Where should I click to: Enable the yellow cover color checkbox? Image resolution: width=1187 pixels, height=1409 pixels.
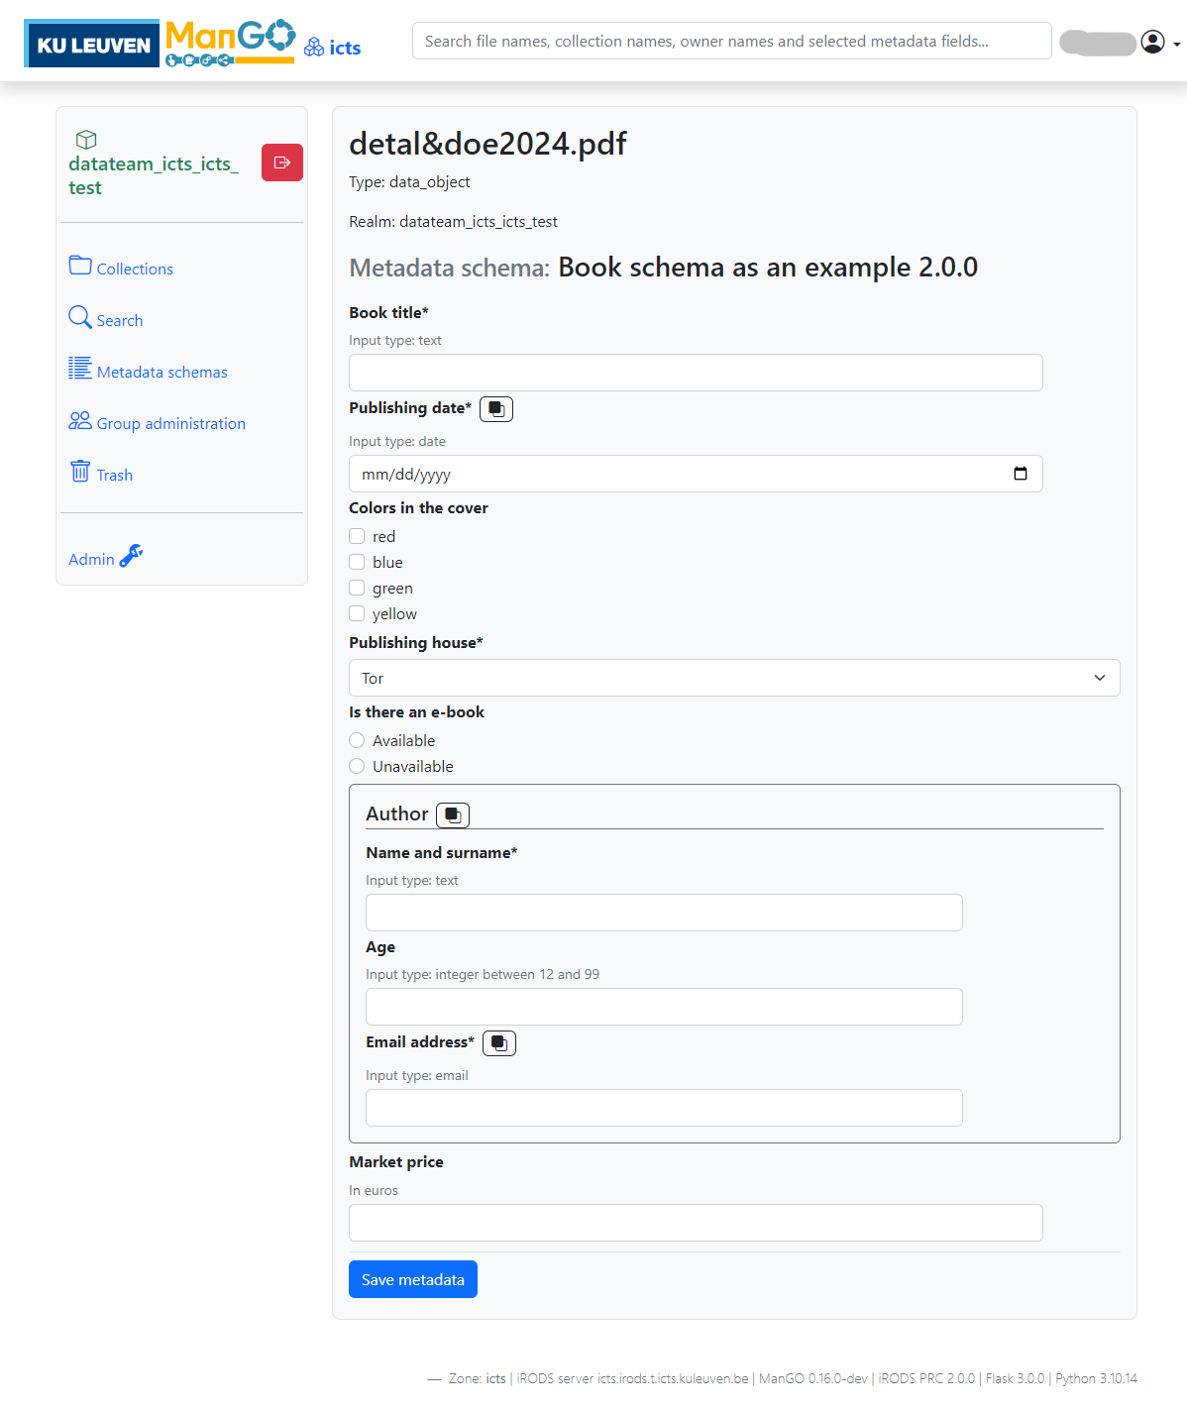[x=357, y=613]
